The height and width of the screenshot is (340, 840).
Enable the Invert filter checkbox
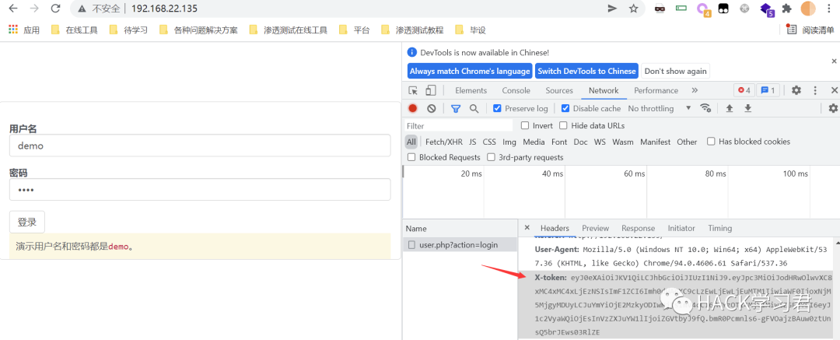point(525,126)
